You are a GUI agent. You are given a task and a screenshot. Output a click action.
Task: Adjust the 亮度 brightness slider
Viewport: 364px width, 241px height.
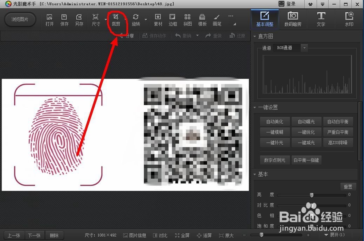pyautogui.click(x=312, y=195)
